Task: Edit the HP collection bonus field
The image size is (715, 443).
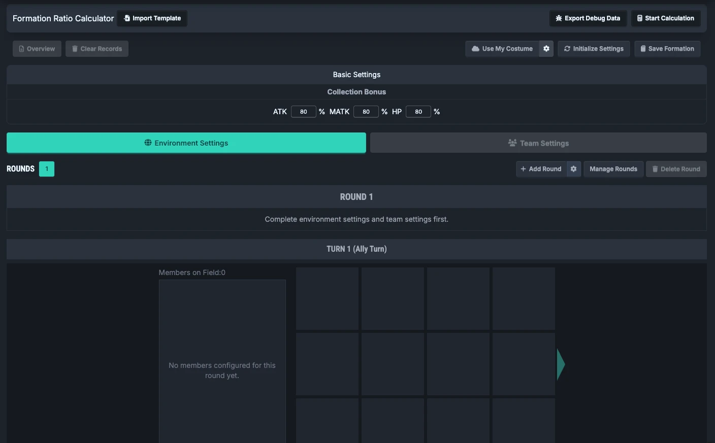Action: click(x=418, y=112)
